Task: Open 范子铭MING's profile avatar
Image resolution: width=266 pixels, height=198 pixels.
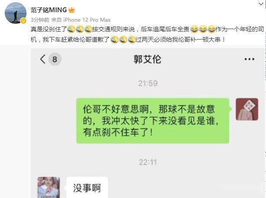Action: (x=16, y=13)
